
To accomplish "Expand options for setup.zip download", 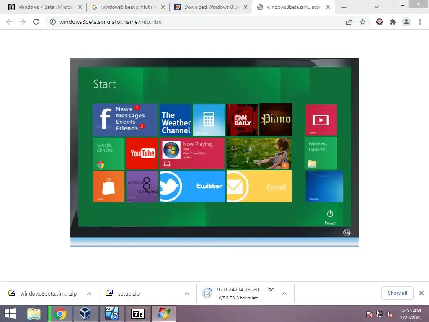I will (187, 293).
